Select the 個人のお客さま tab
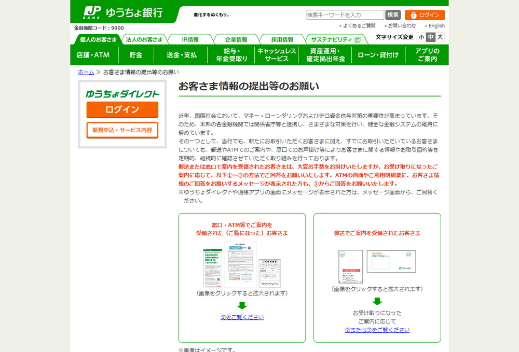519x352 pixels. pos(98,39)
